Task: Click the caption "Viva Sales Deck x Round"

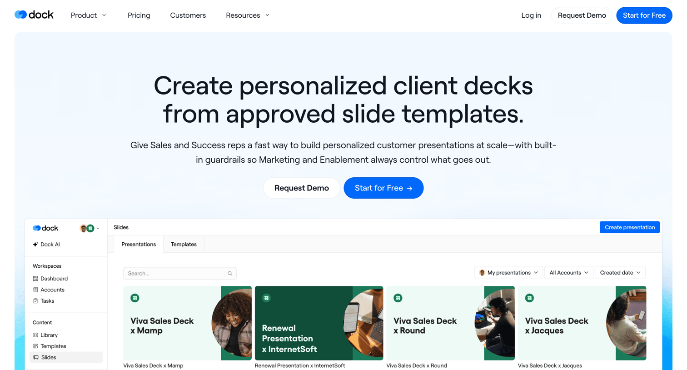Action: point(417,365)
